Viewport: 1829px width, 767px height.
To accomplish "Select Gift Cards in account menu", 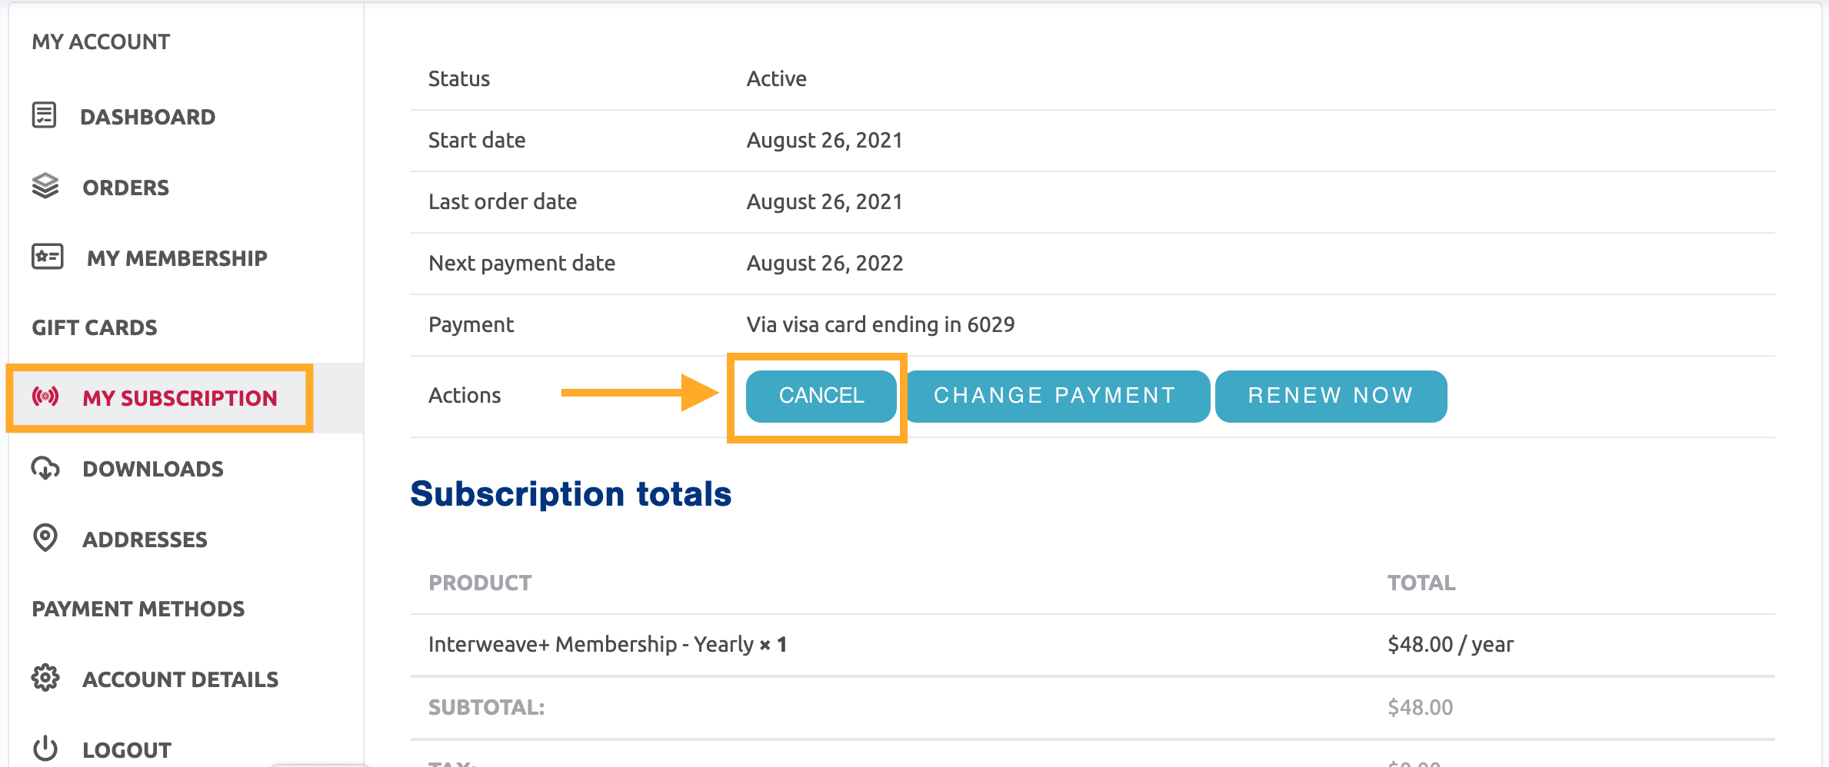I will (95, 327).
